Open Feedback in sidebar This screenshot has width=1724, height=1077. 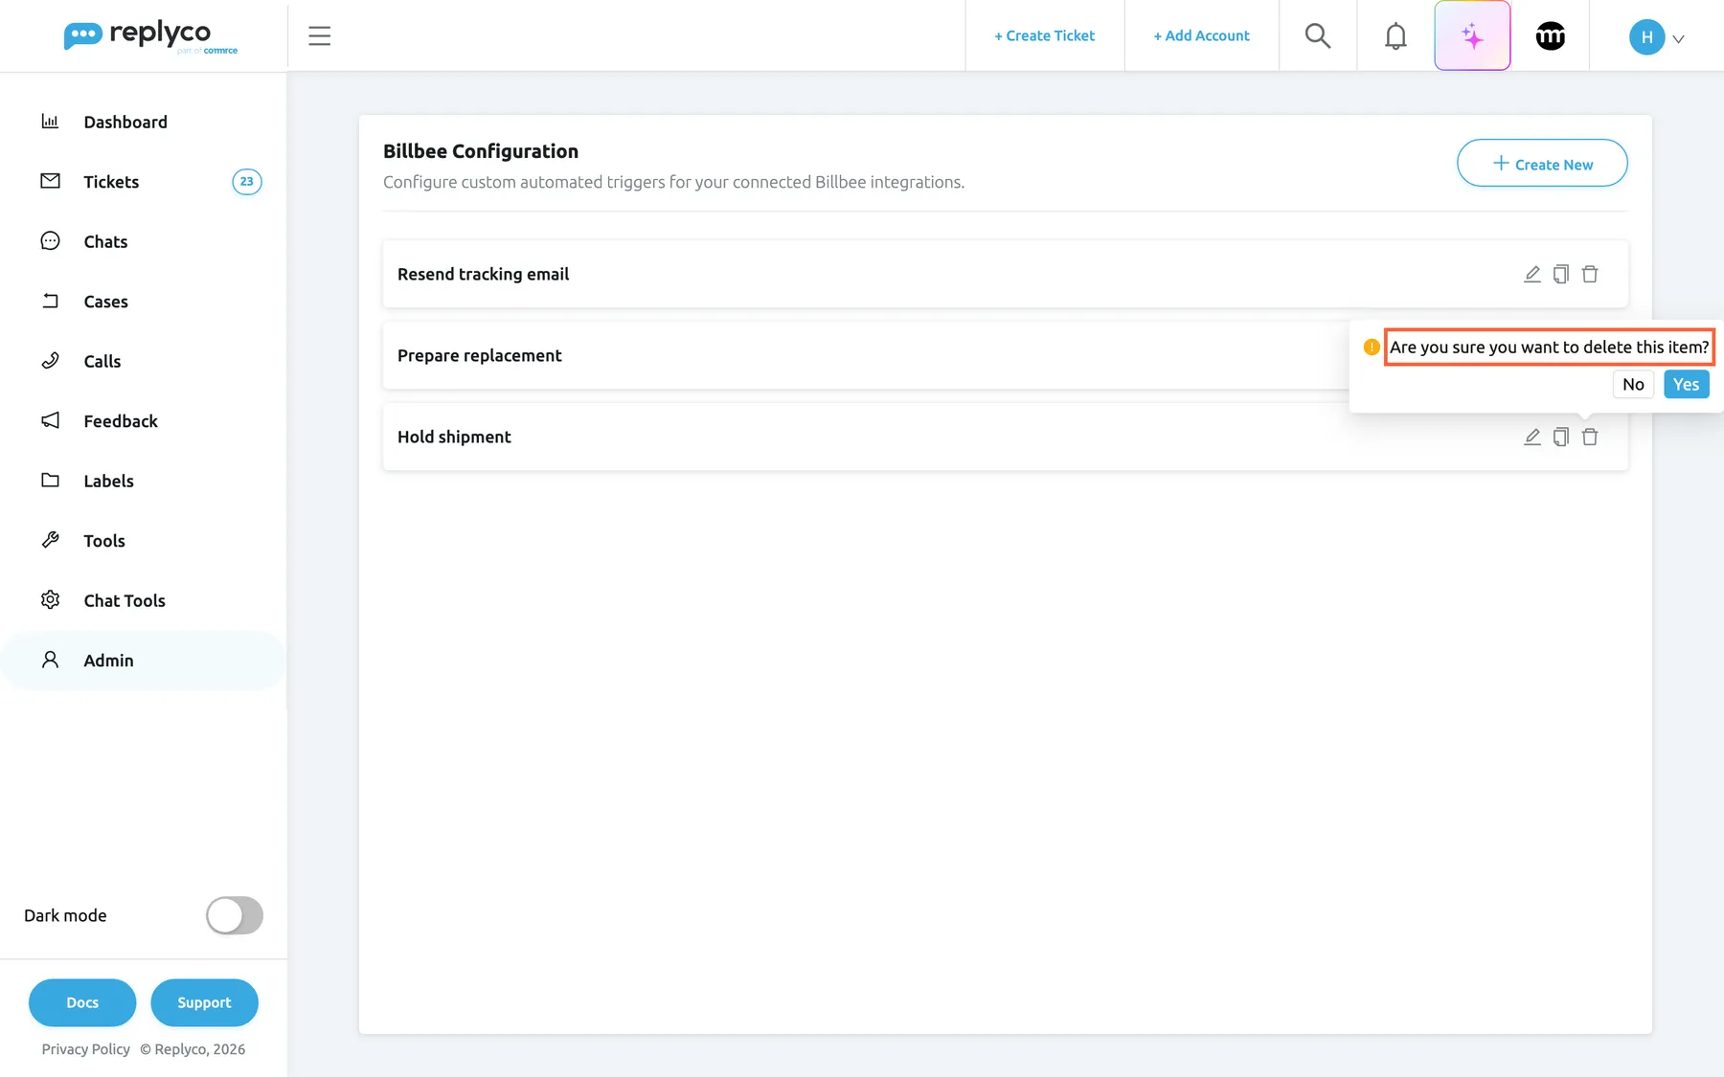[144, 421]
